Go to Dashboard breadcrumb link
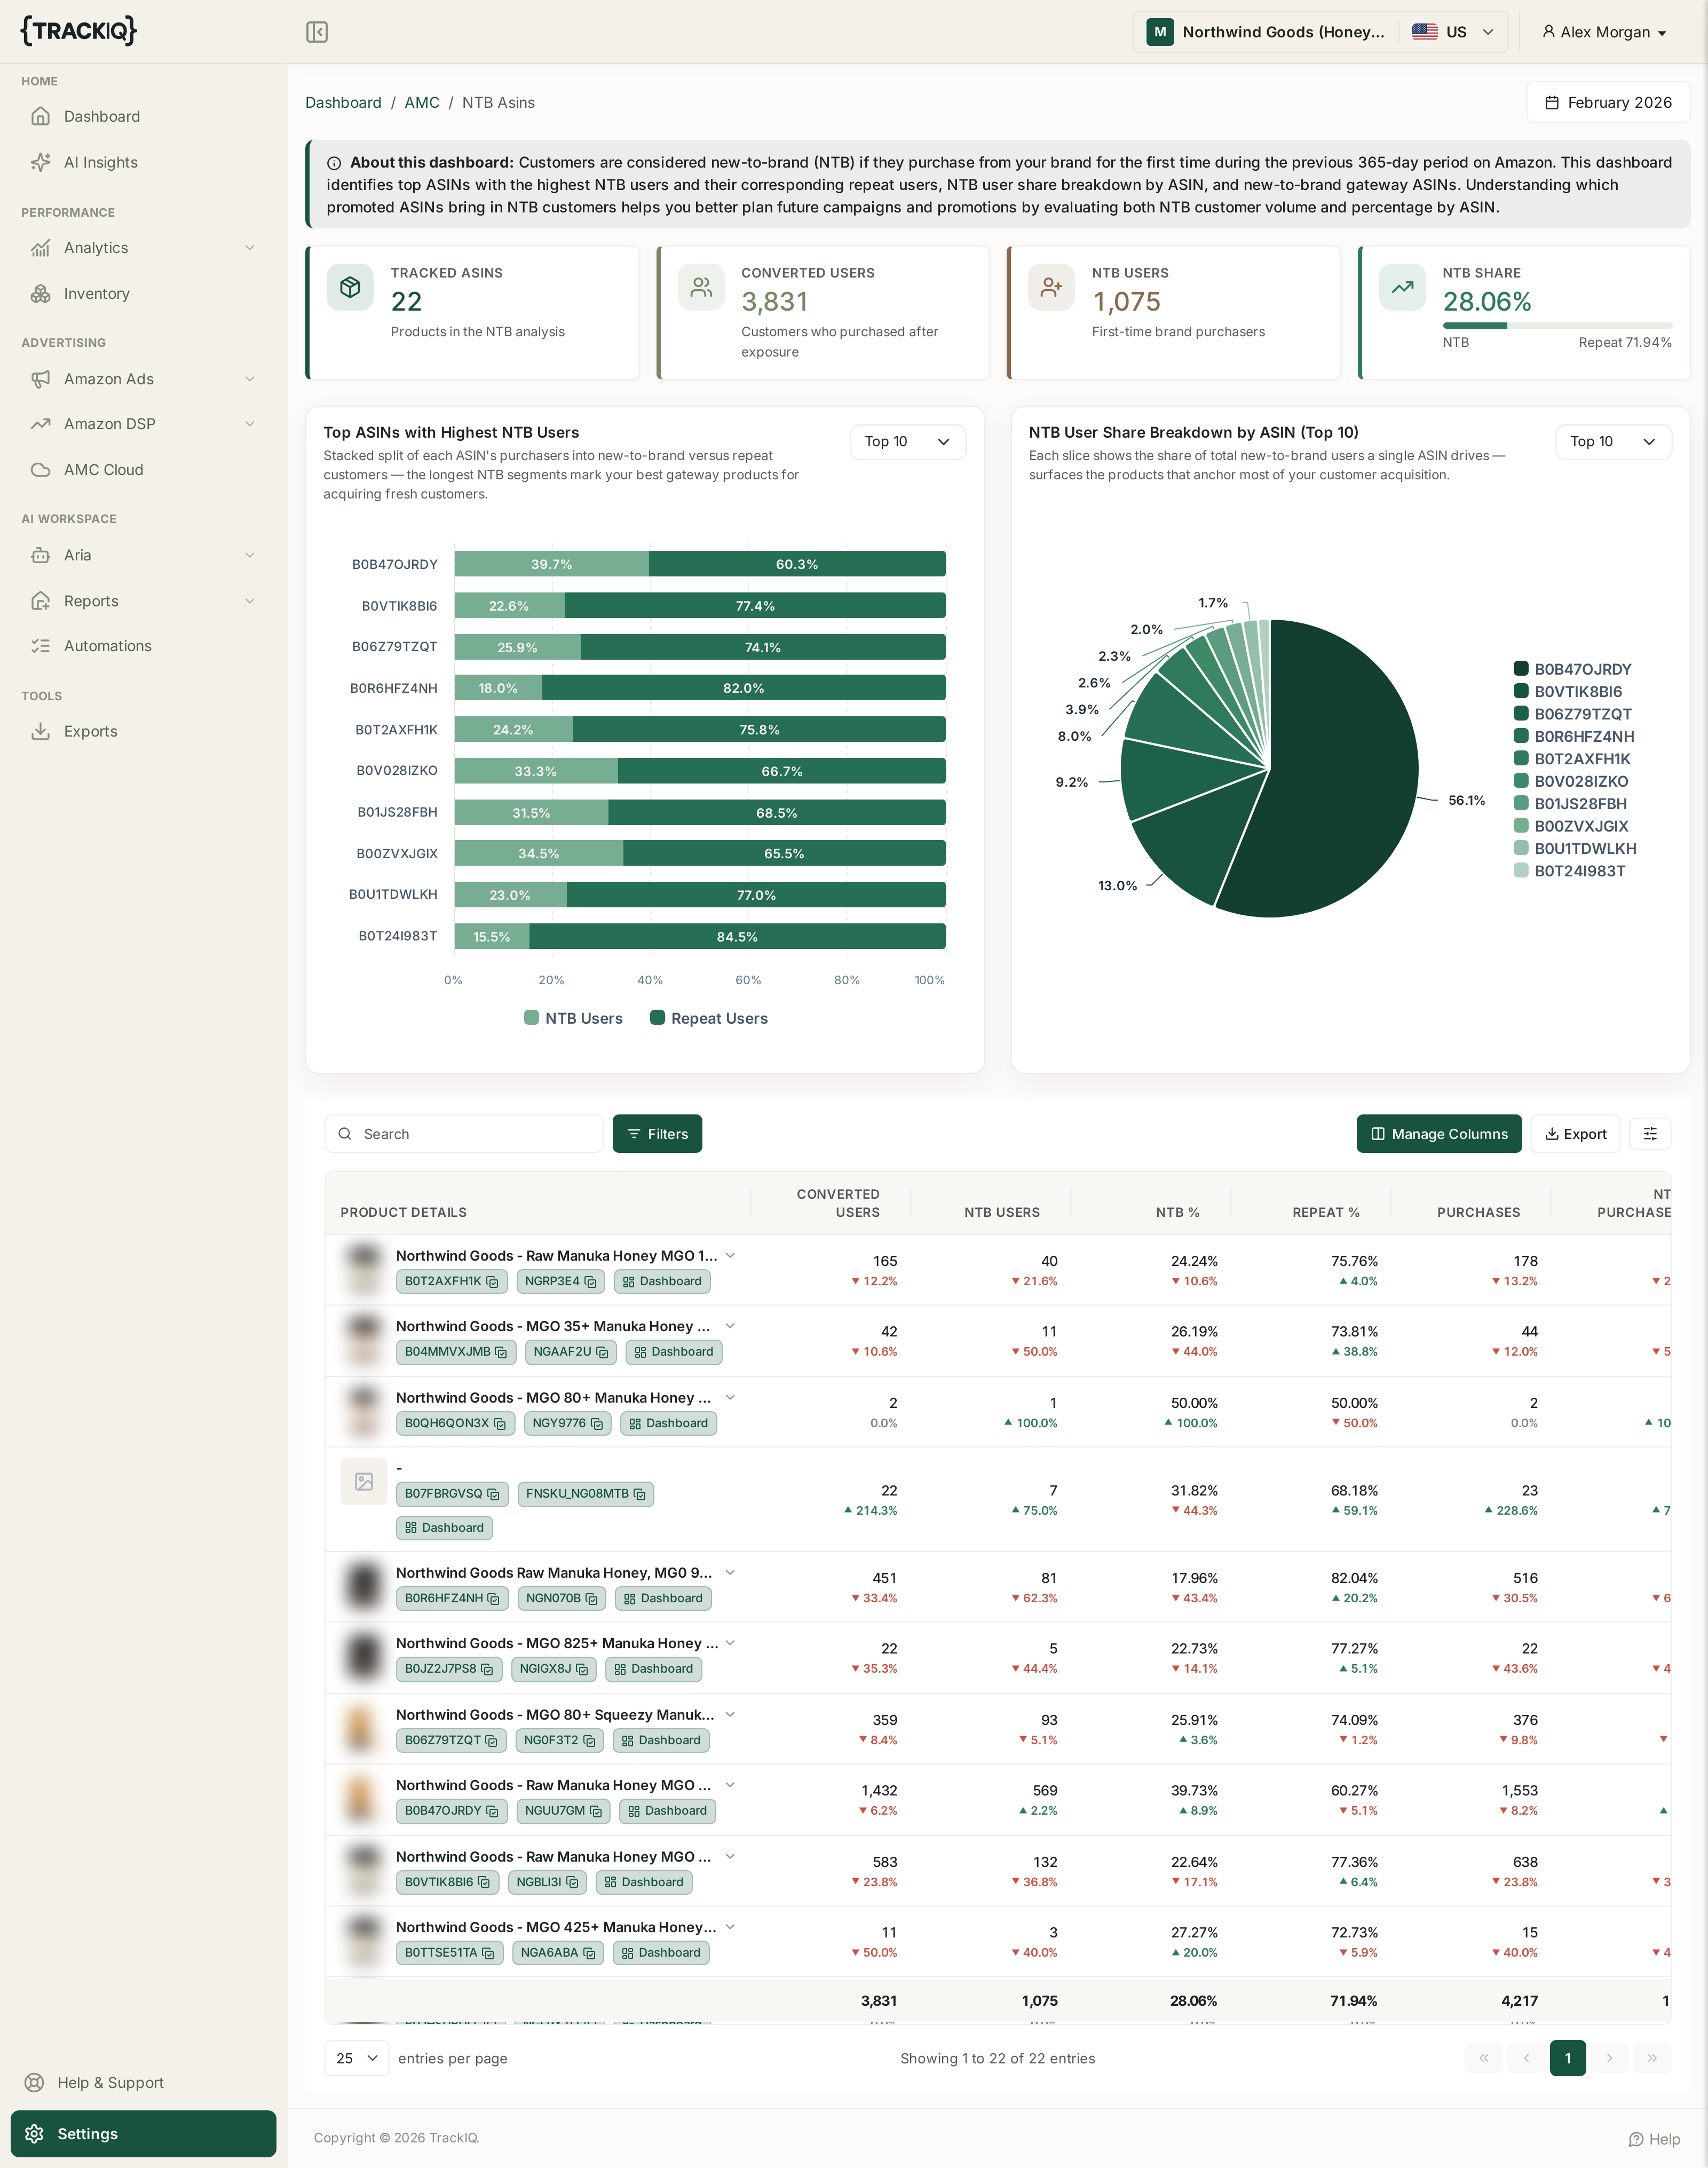The height and width of the screenshot is (2168, 1708). pos(343,103)
